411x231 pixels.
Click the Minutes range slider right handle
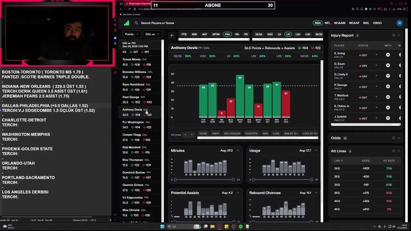(x=233, y=180)
